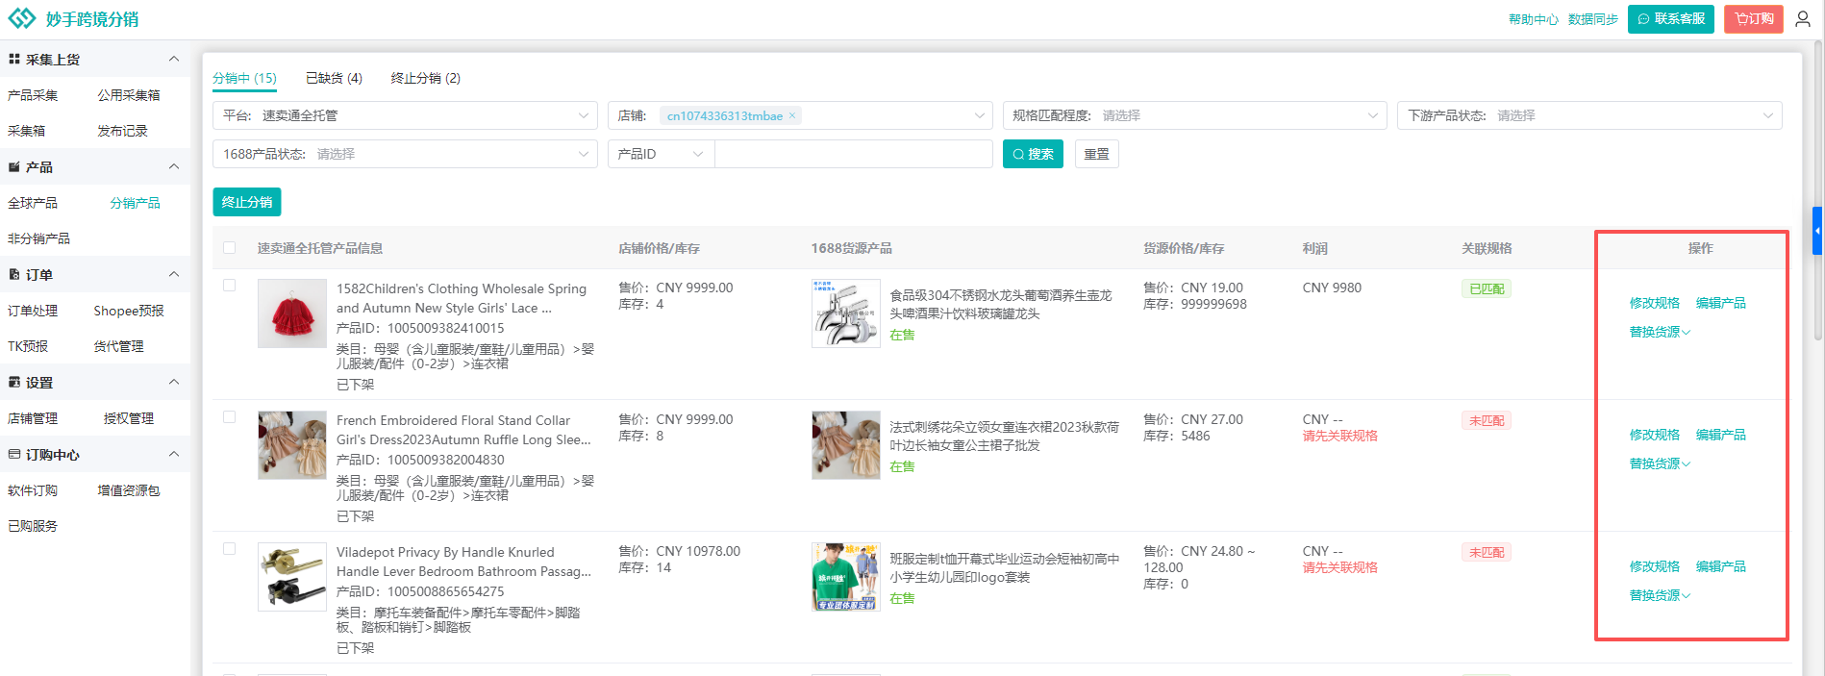The height and width of the screenshot is (676, 1825).
Task: Click 编辑产品 for the Viladepot row
Action: tap(1721, 567)
